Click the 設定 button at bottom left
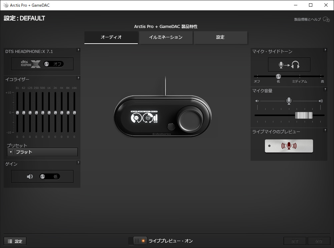Image resolution: width=334 pixels, height=248 pixels. (15, 241)
